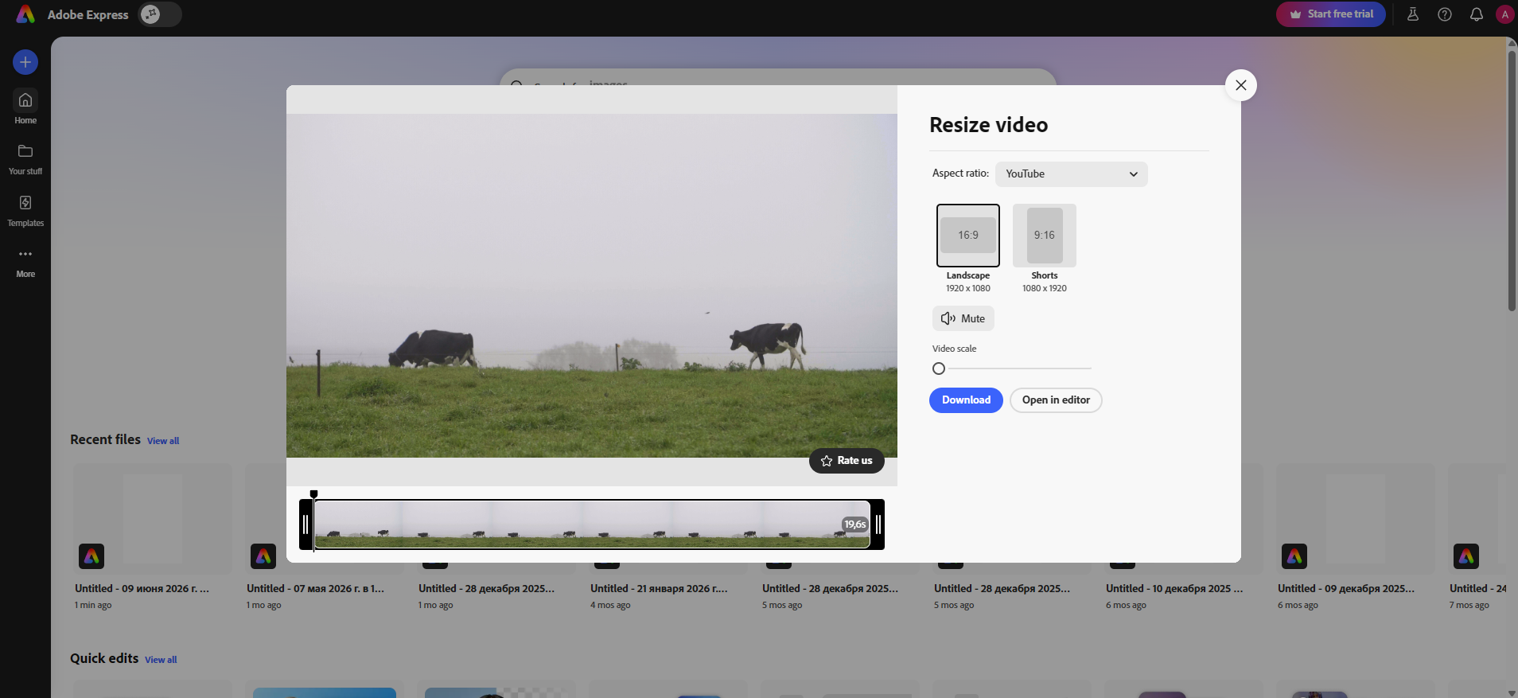Click the Rate us star button
The image size is (1518, 698).
[x=847, y=461]
